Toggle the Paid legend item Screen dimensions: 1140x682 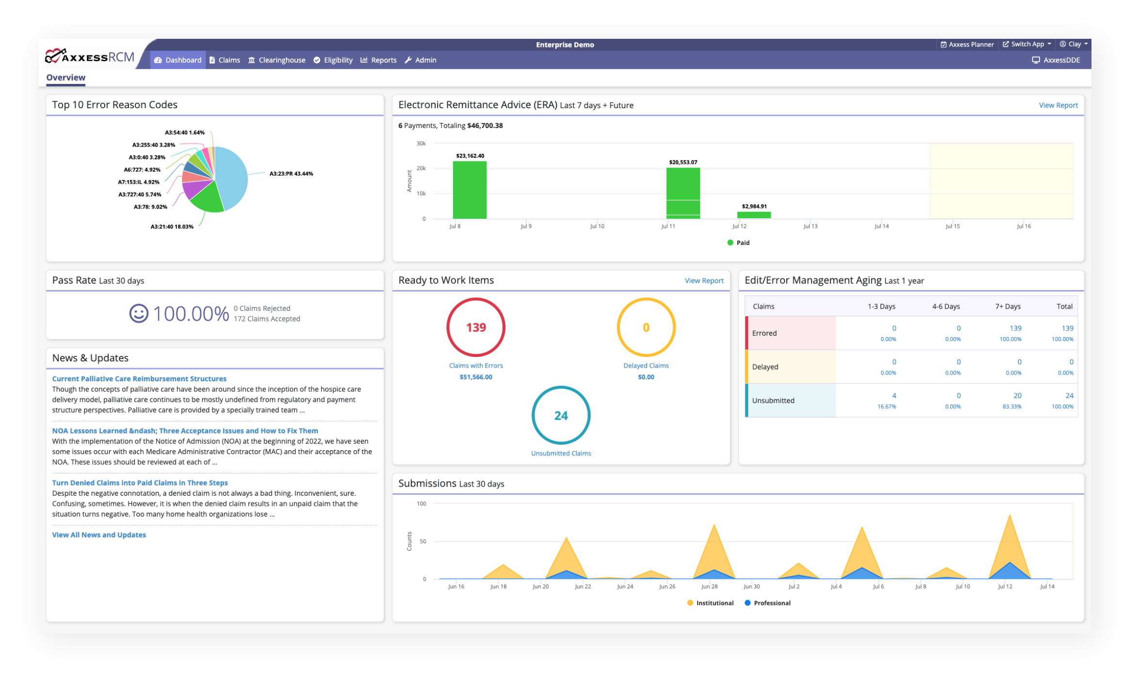click(738, 243)
